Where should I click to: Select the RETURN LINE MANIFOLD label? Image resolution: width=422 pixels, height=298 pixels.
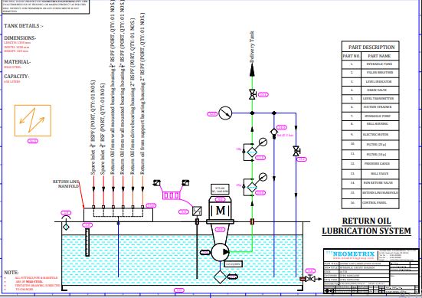(x=66, y=184)
